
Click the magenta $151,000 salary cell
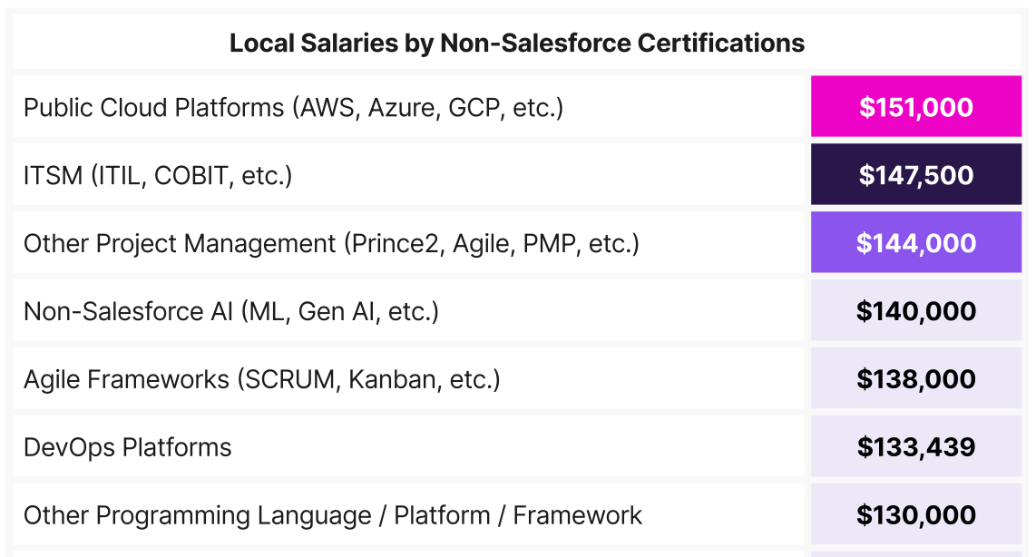(916, 107)
